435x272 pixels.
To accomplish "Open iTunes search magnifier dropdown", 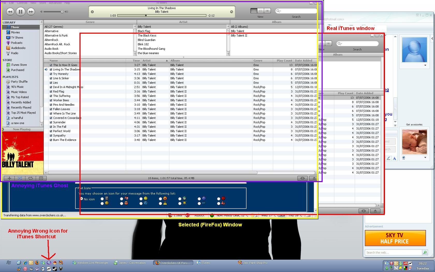I will (x=279, y=11).
